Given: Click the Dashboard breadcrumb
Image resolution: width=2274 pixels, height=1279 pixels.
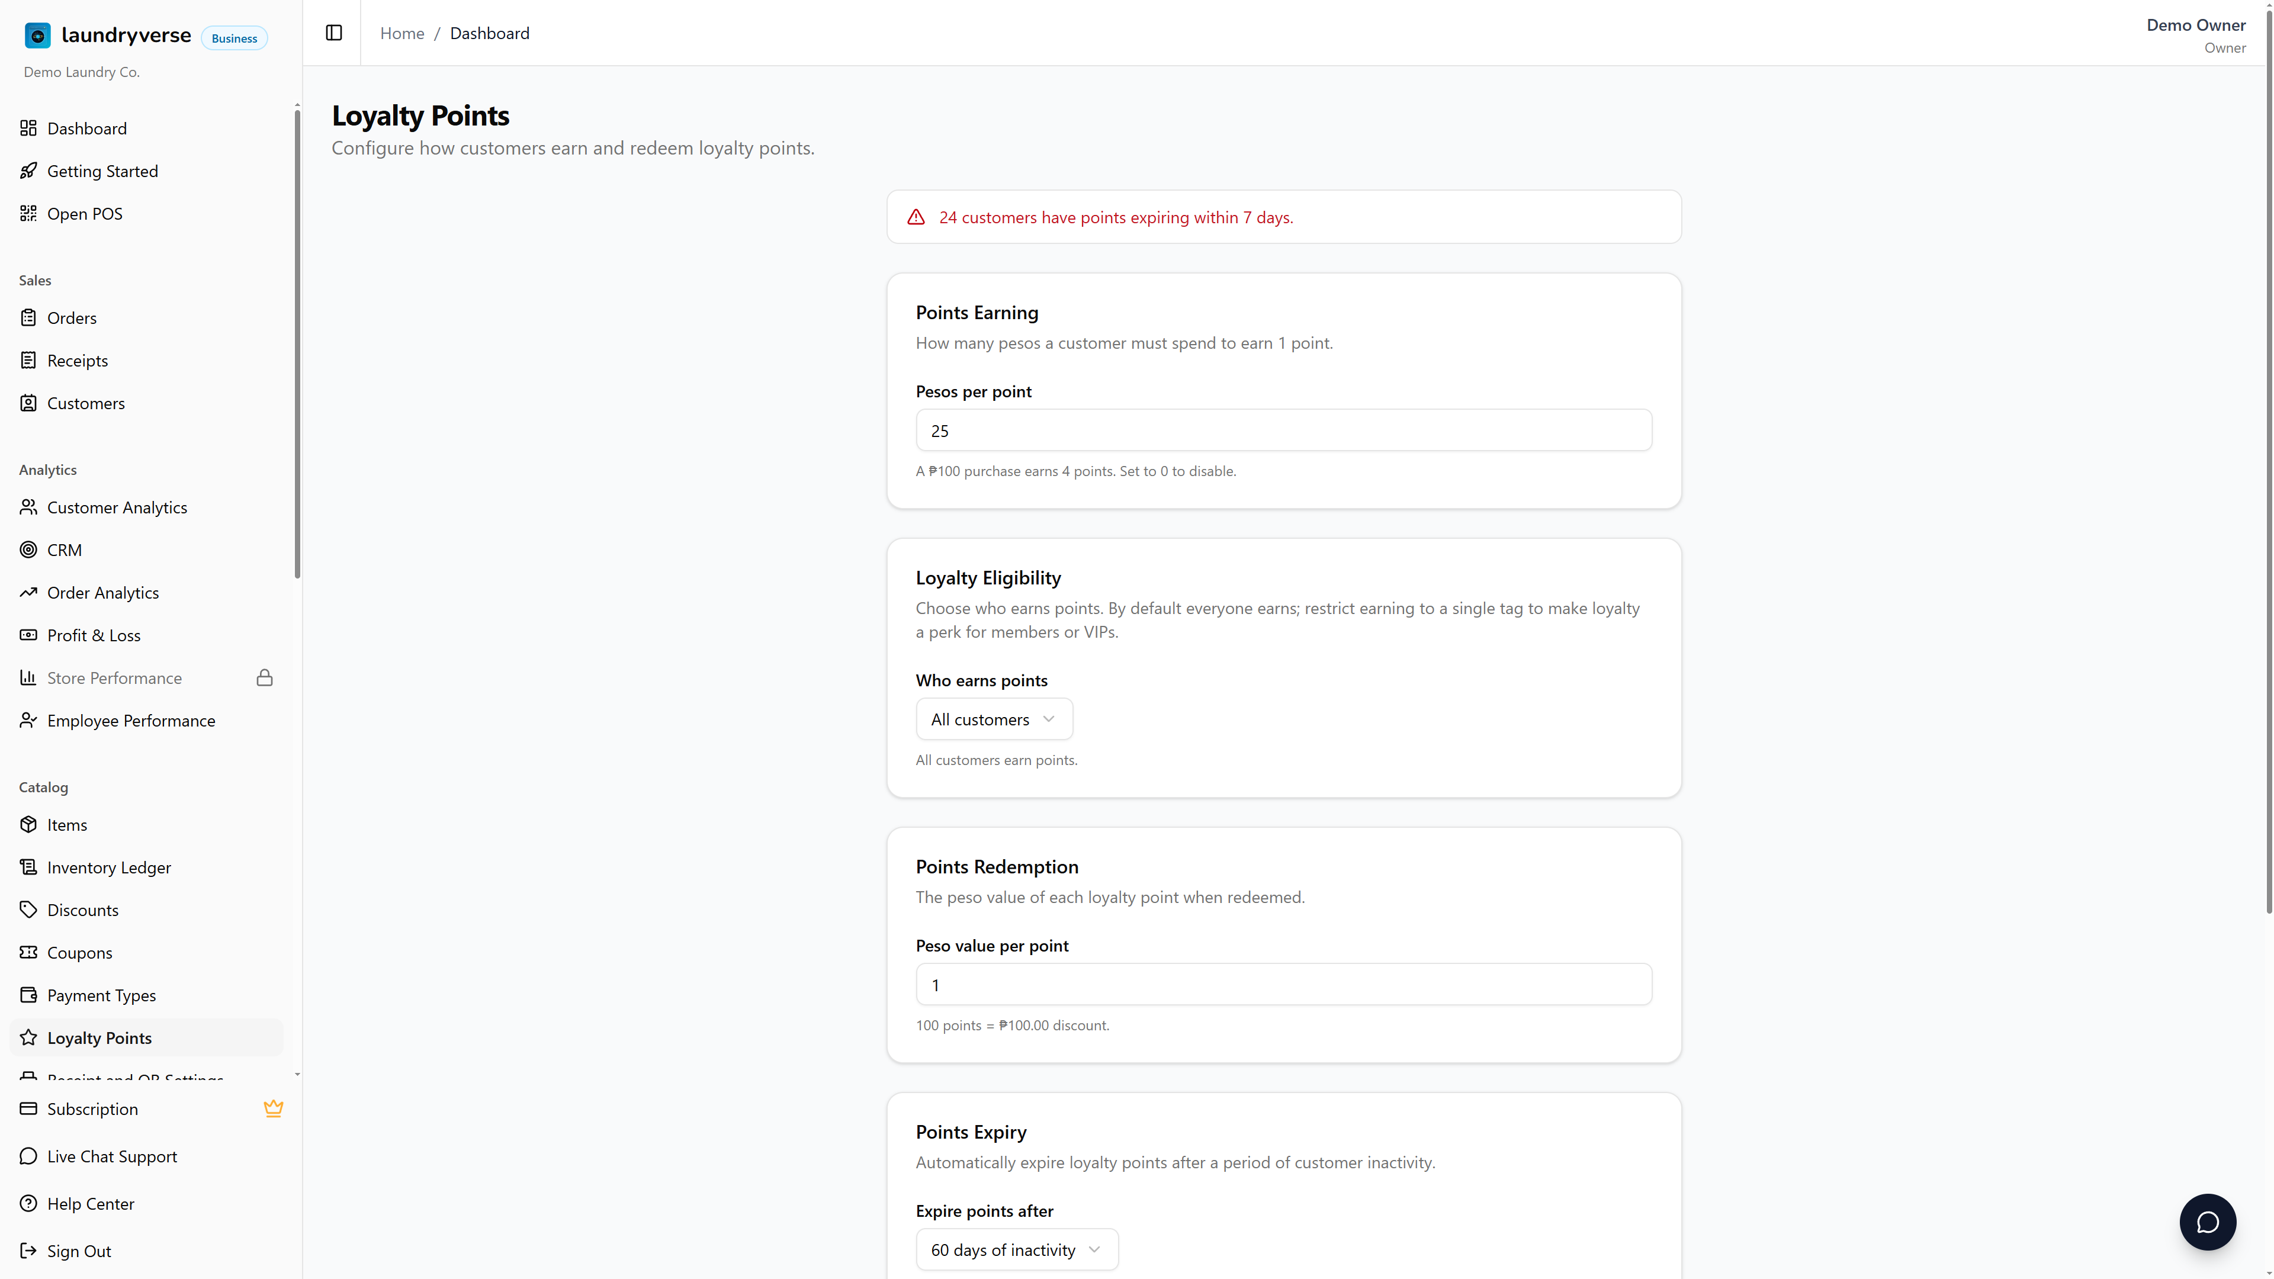Looking at the screenshot, I should (490, 33).
